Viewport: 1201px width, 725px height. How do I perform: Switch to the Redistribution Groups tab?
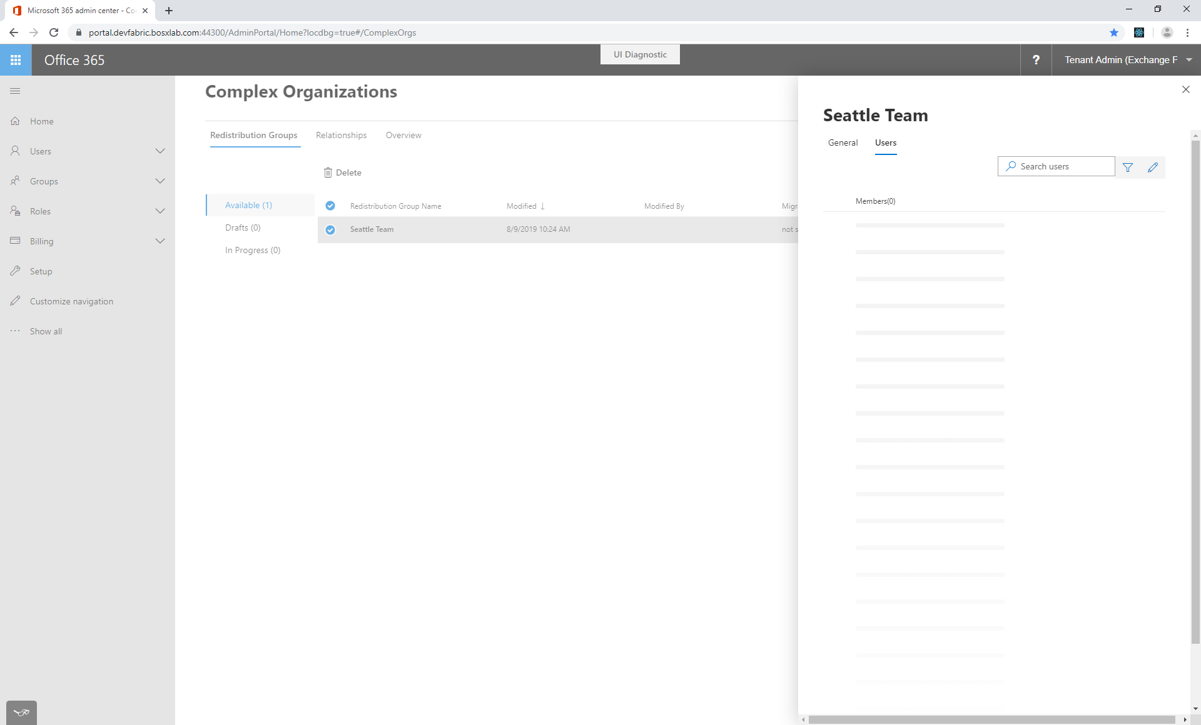[254, 135]
